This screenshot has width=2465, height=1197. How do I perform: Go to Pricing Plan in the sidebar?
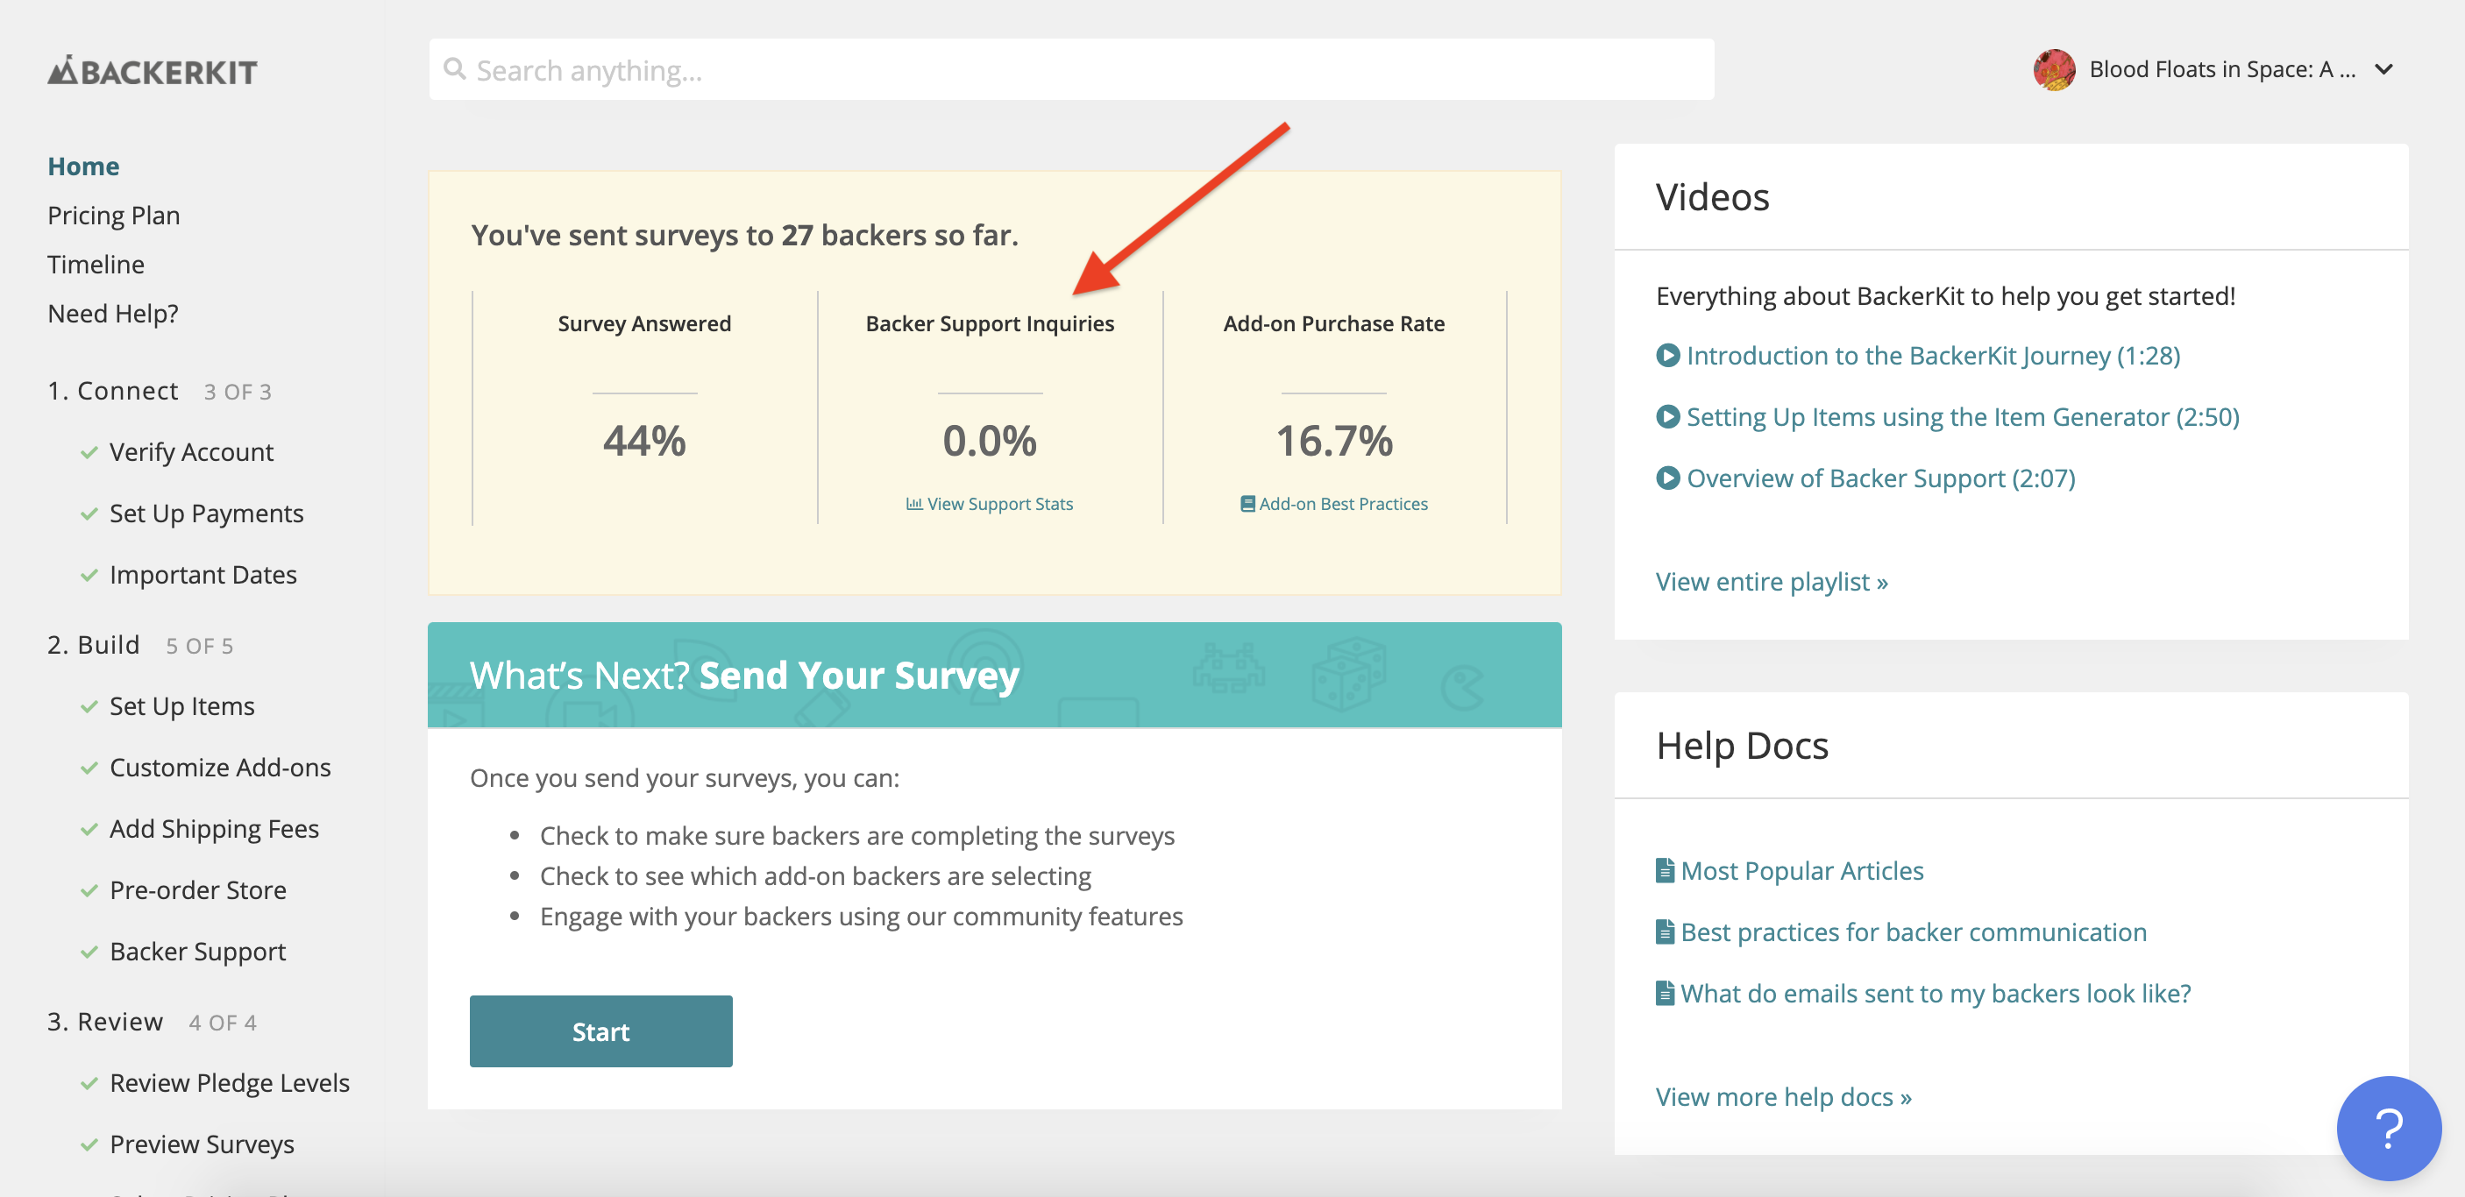(113, 216)
